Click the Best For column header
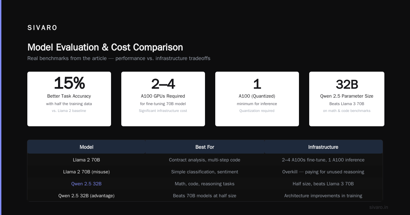Screen dimensions: 410x215 tap(205, 147)
